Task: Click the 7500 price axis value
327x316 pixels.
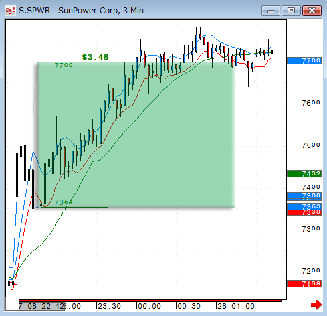Action: pyautogui.click(x=311, y=145)
